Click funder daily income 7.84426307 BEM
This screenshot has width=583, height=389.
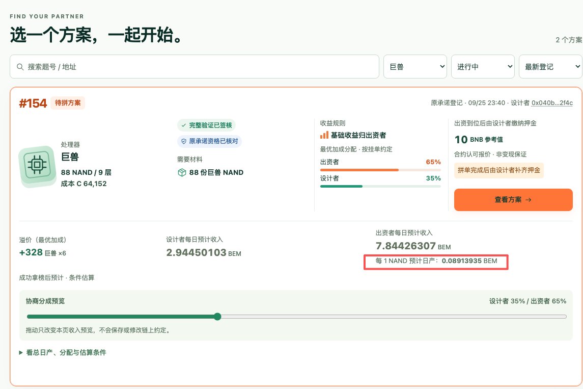[413, 246]
